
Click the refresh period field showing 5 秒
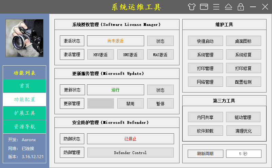(x=243, y=154)
